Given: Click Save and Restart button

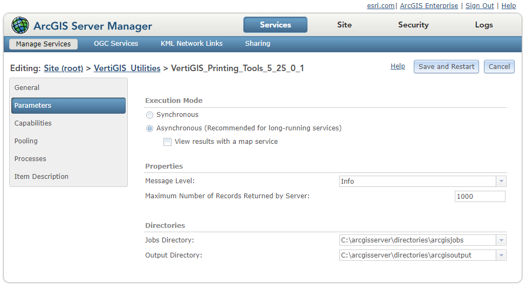Looking at the screenshot, I should (446, 67).
